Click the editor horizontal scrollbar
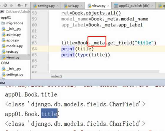 (x=105, y=72)
